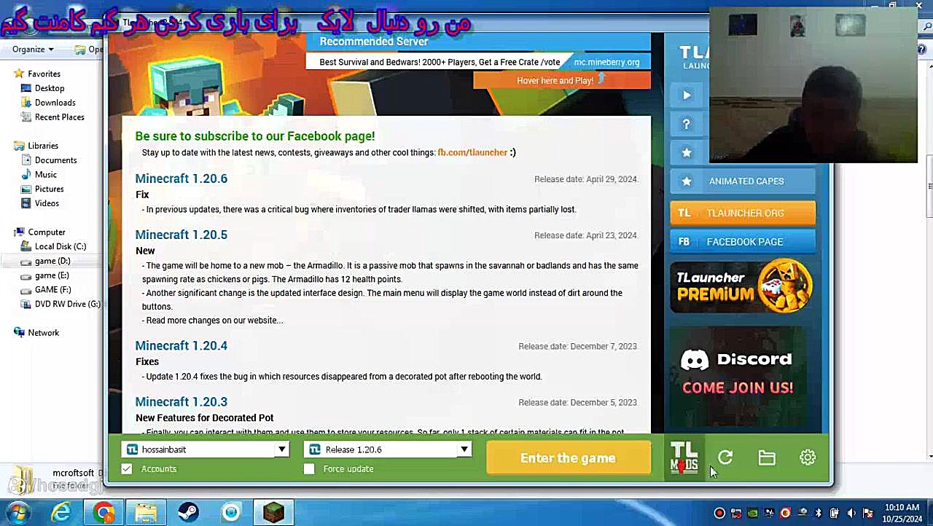This screenshot has height=526, width=933.
Task: Open Steam from the taskbar
Action: [188, 513]
